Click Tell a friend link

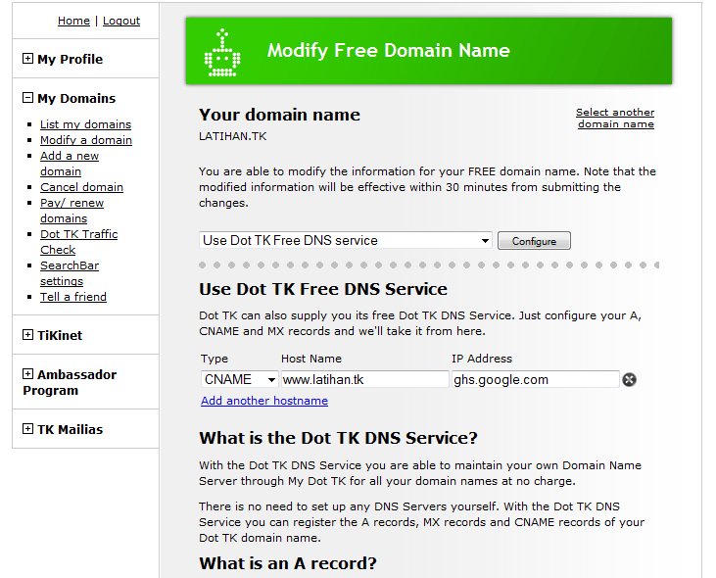tap(73, 297)
